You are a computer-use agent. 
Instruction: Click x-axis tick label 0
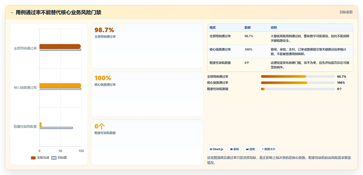coord(39,151)
